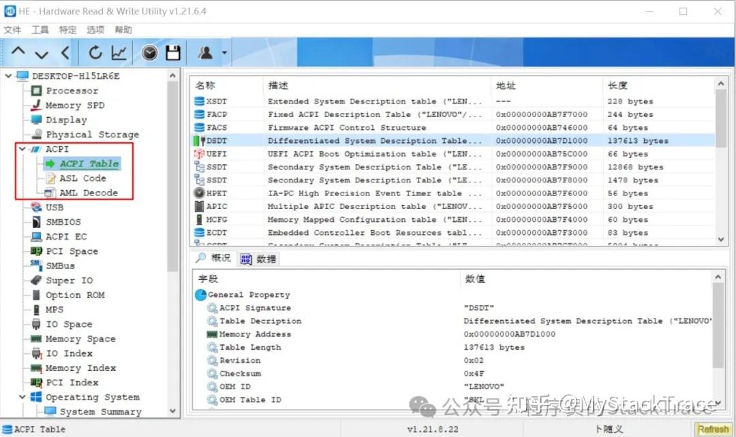This screenshot has height=437, width=736.
Task: Select Memory Space in the tree
Action: 80,338
